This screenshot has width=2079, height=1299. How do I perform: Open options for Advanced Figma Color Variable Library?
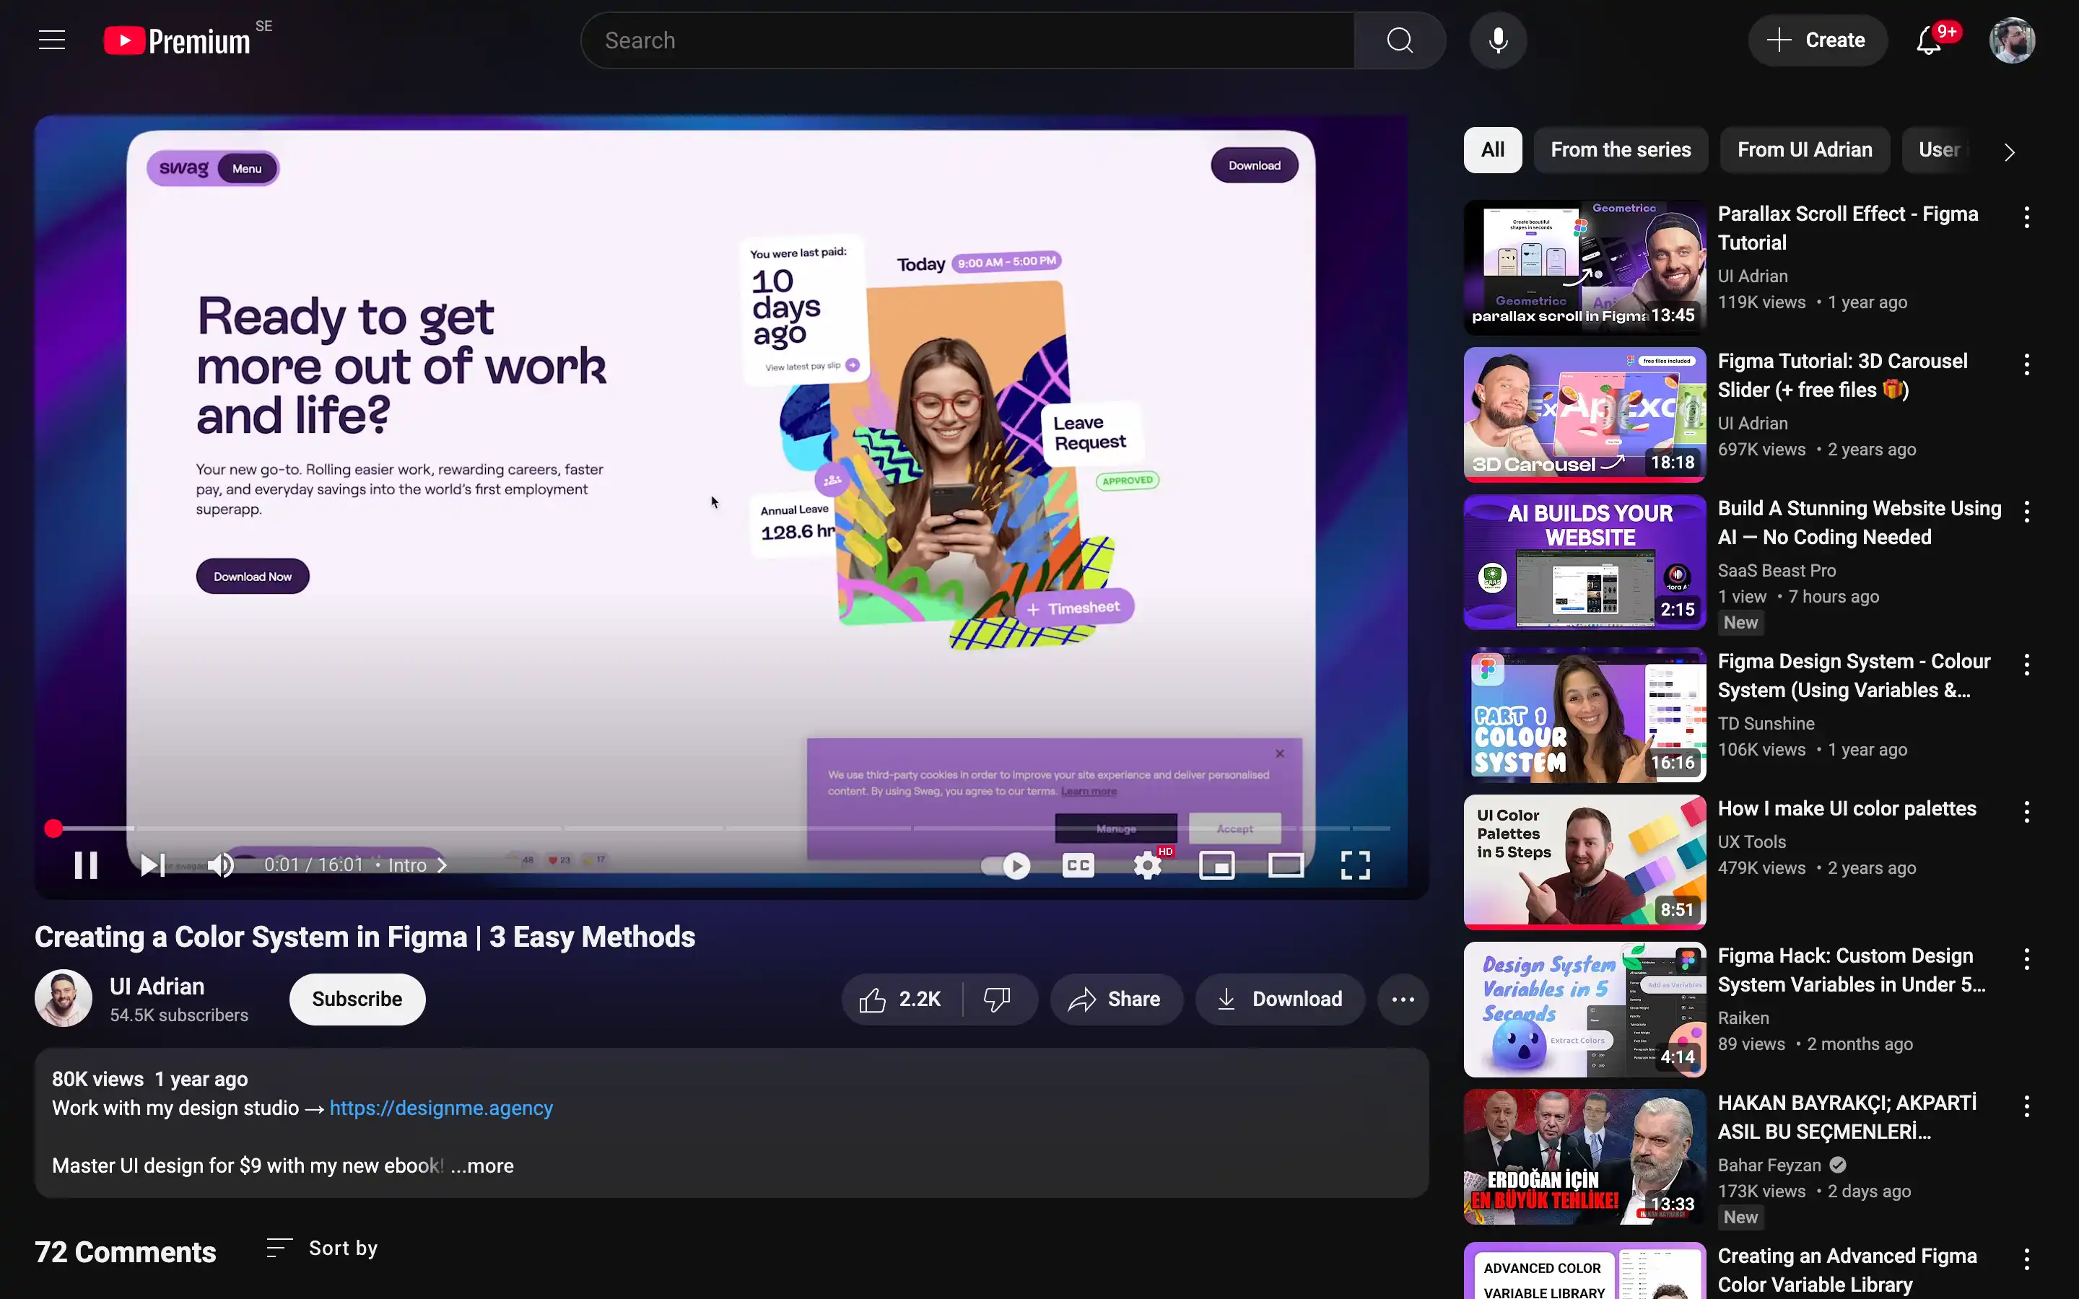(2026, 1259)
